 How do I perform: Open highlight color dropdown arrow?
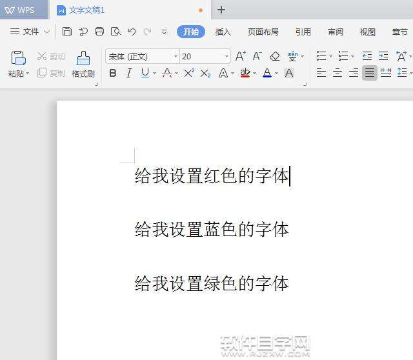pyautogui.click(x=254, y=73)
